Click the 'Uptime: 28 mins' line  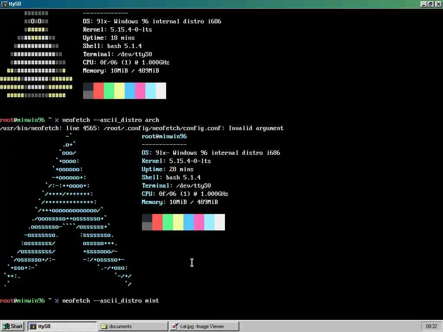click(167, 169)
